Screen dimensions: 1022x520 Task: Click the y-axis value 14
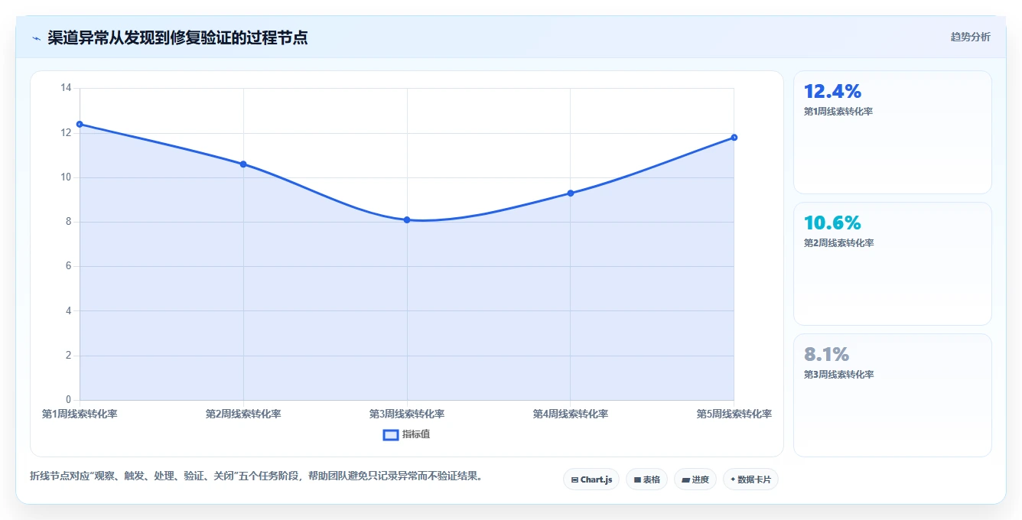click(x=66, y=88)
